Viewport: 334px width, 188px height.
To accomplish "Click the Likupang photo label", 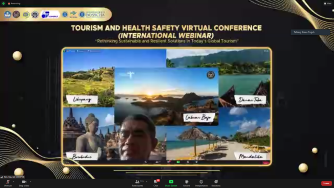I will pyautogui.click(x=82, y=100).
